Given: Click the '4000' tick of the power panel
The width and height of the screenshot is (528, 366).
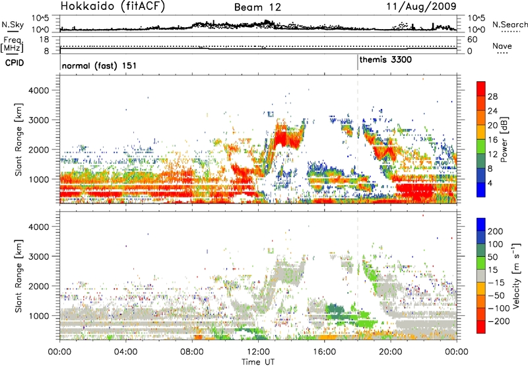Looking at the screenshot, I should (38, 91).
